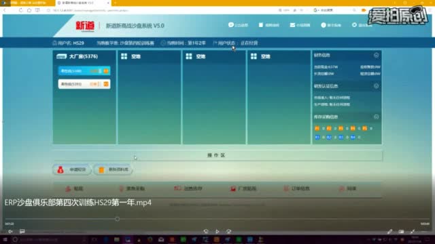Click the orange P1 inventory icon
Viewport: 435px width, 244px height.
(x=317, y=128)
